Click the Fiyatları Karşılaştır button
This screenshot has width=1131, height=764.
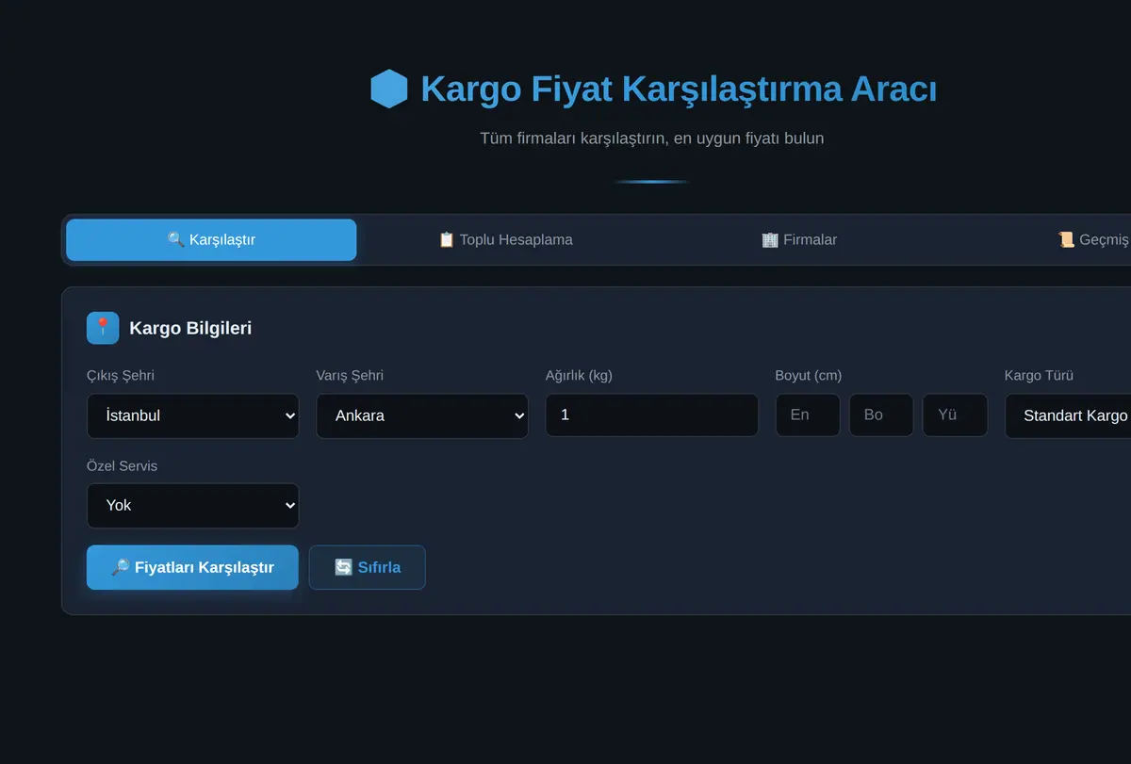point(192,567)
